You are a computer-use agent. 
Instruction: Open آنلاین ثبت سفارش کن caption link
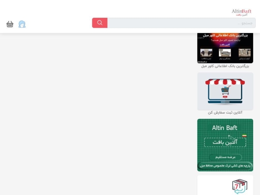[225, 113]
